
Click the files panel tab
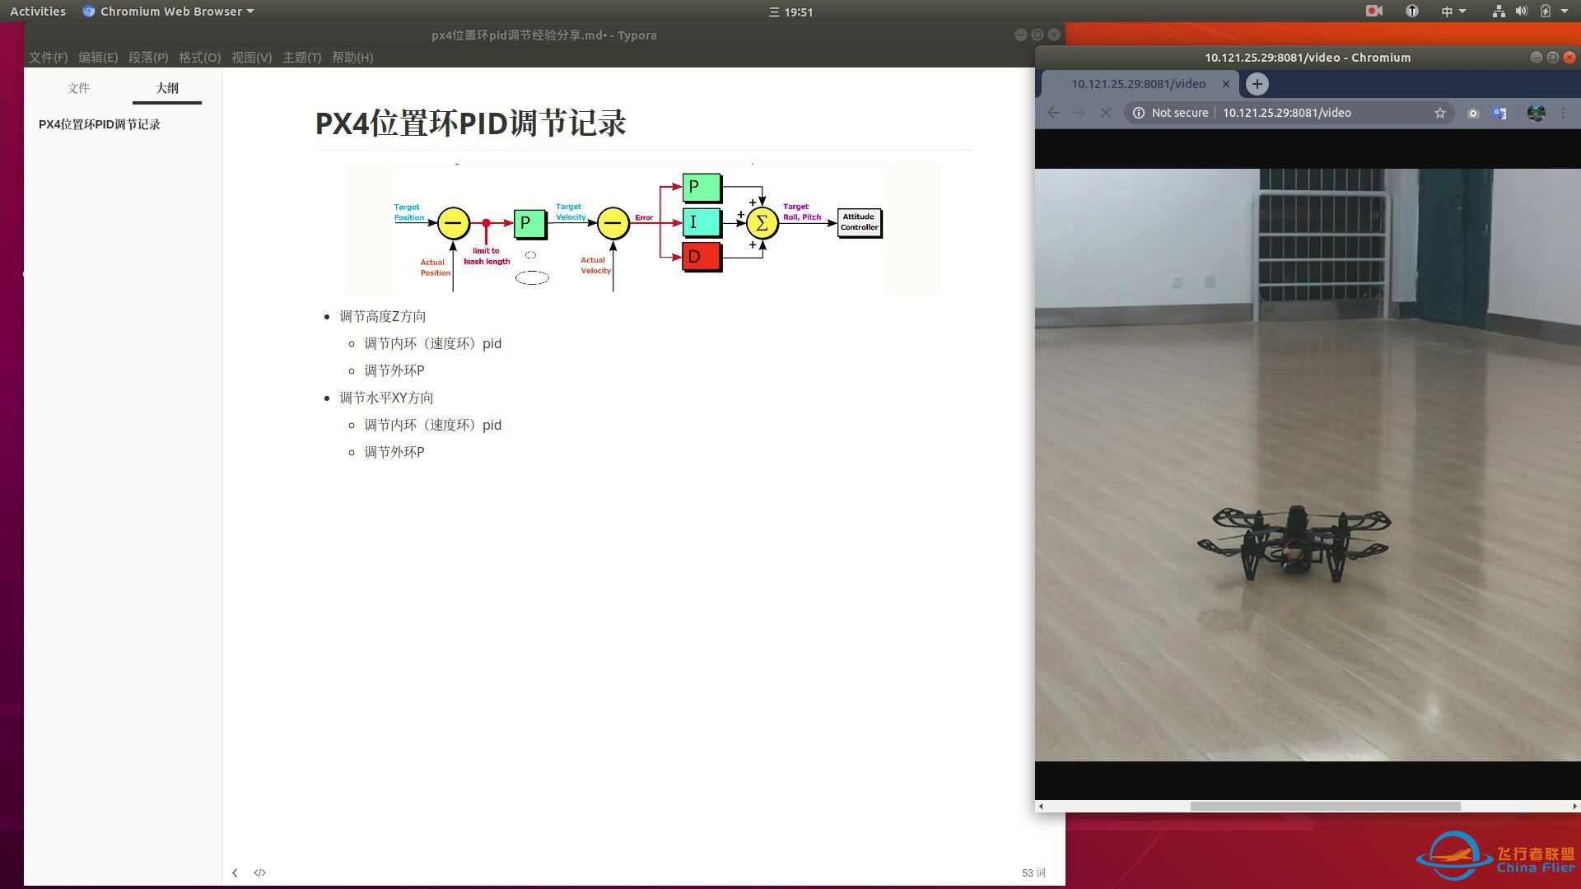click(77, 88)
